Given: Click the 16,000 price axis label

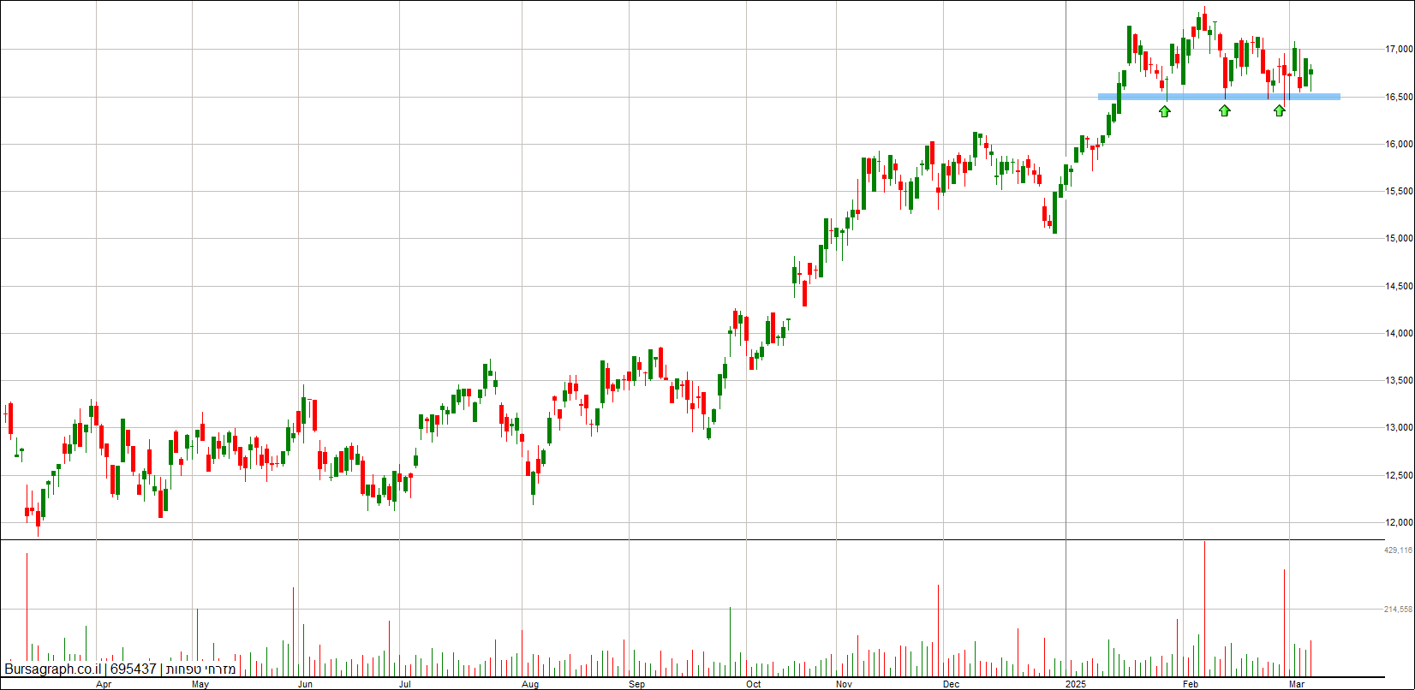Looking at the screenshot, I should point(1400,144).
